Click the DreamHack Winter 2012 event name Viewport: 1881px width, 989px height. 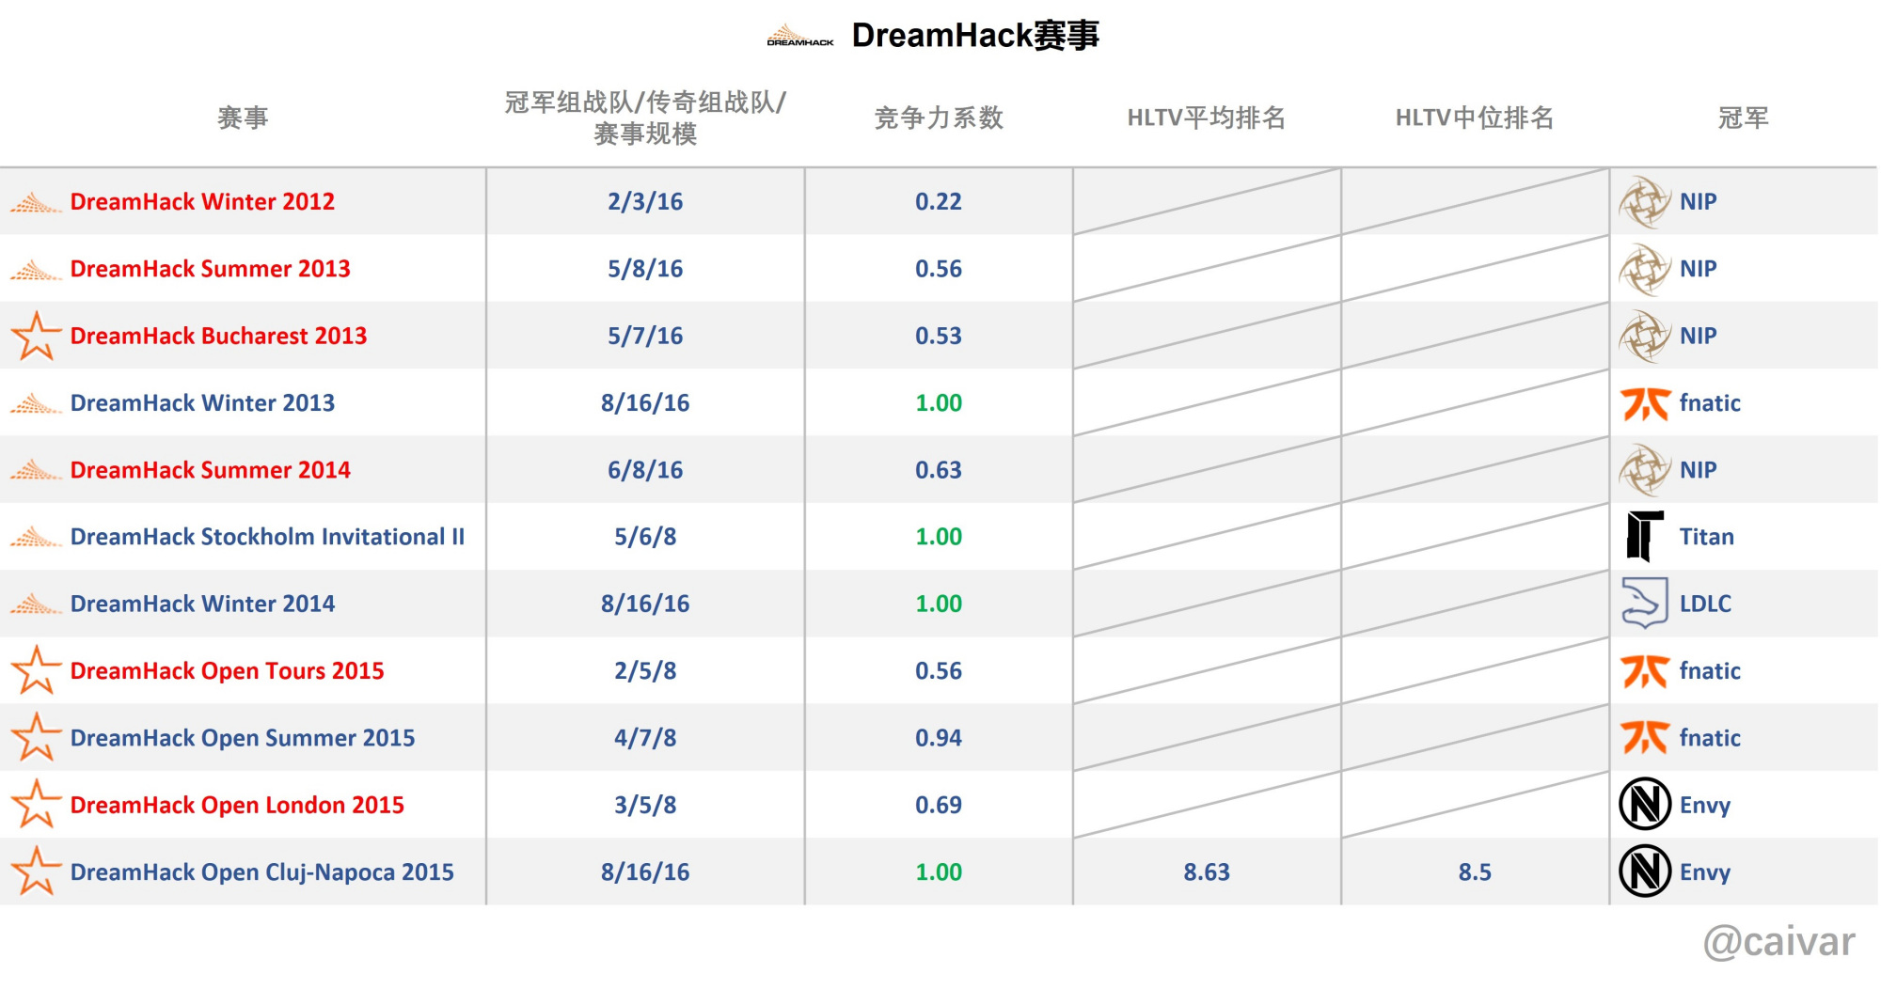pyautogui.click(x=202, y=201)
